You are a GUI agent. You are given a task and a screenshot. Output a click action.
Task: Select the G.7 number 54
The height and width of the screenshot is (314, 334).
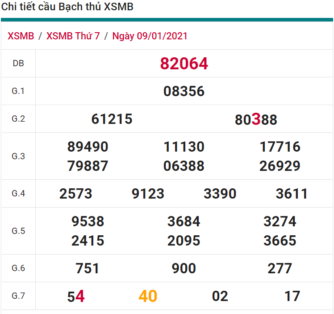click(76, 296)
